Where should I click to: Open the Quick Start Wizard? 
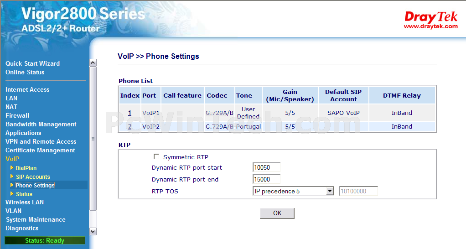point(33,63)
